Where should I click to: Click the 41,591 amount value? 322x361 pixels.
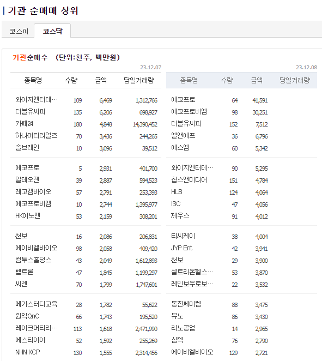tap(260, 100)
